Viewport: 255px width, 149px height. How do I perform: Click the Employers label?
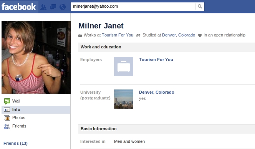[x=91, y=60]
